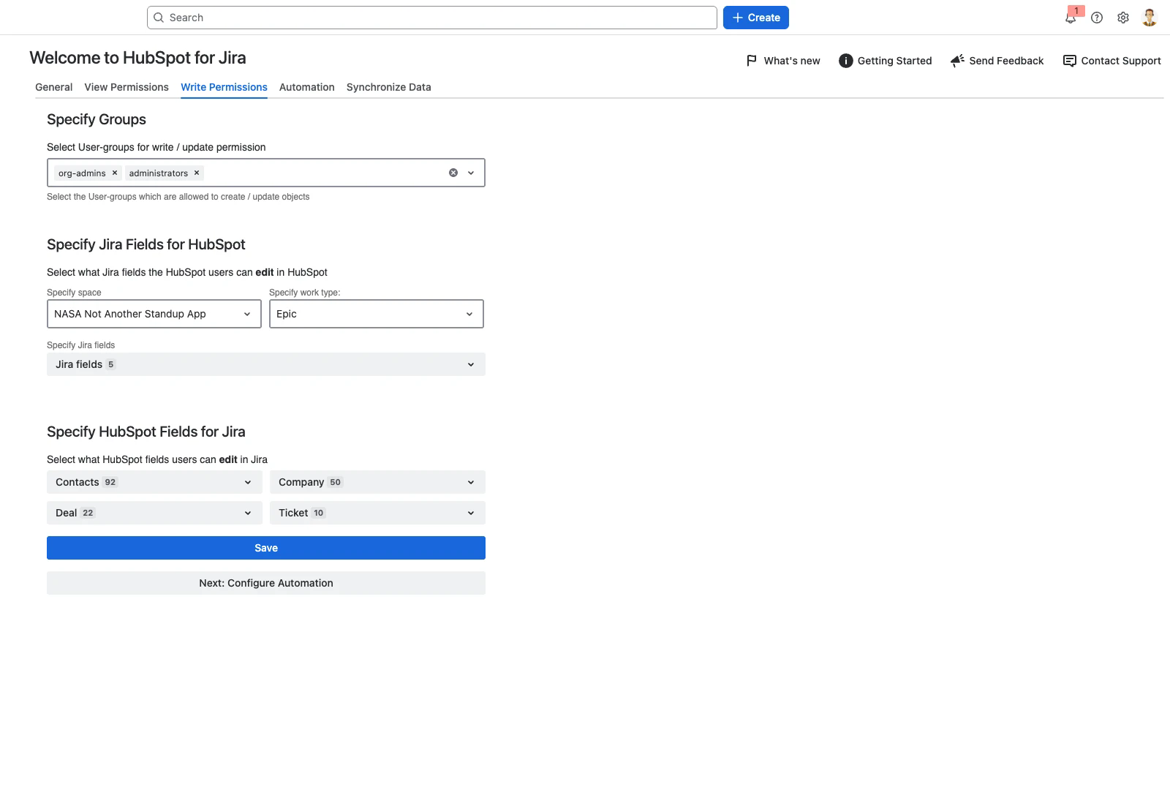Screen dimensions: 1170x790
Task: Click the Save button
Action: pos(266,548)
